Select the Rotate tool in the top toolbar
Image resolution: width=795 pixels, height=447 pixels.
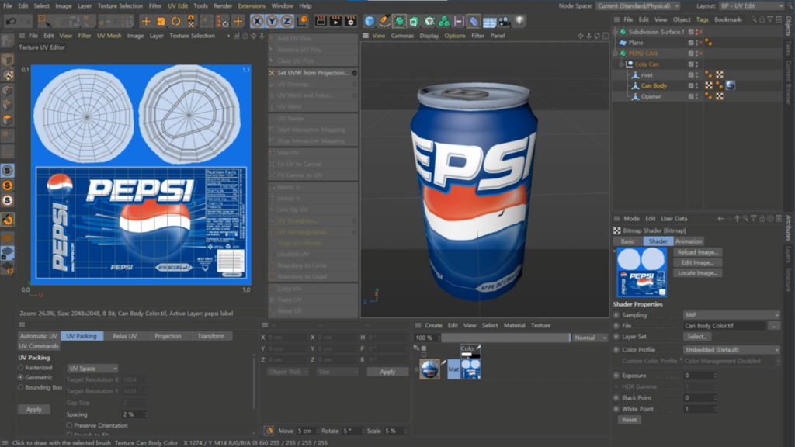click(x=176, y=21)
